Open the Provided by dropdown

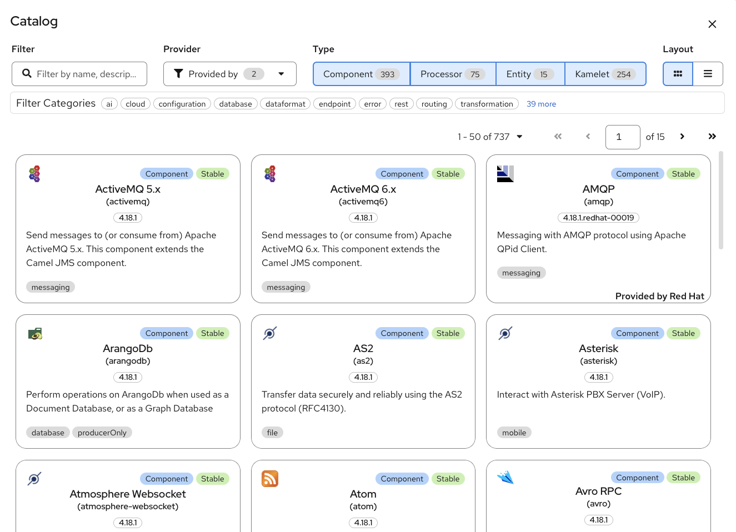[x=230, y=74]
